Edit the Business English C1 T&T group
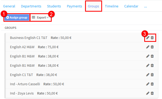The width and height of the screenshot is (162, 99). tap(148, 38)
